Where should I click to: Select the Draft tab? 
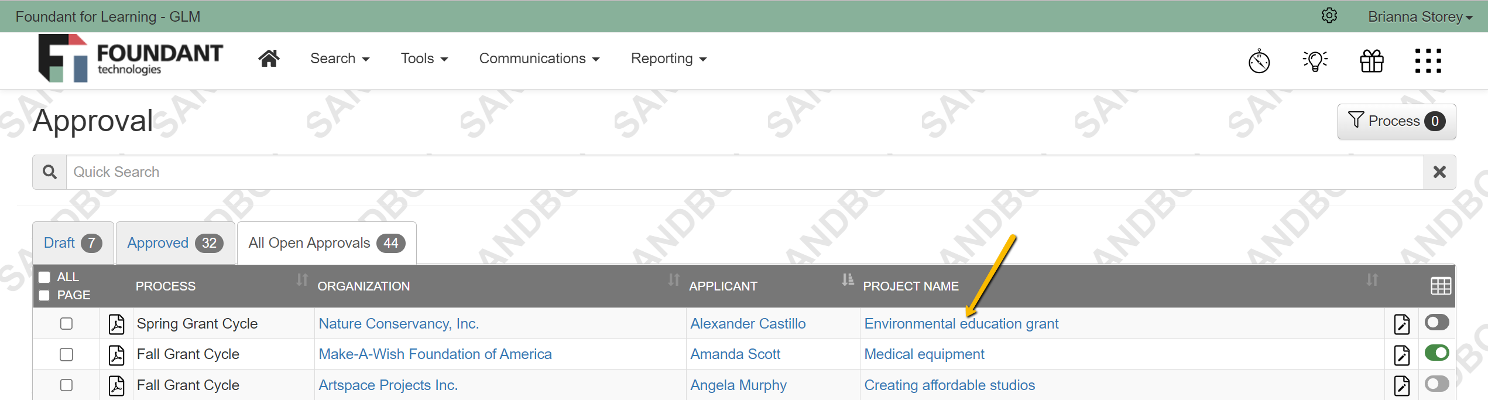71,242
